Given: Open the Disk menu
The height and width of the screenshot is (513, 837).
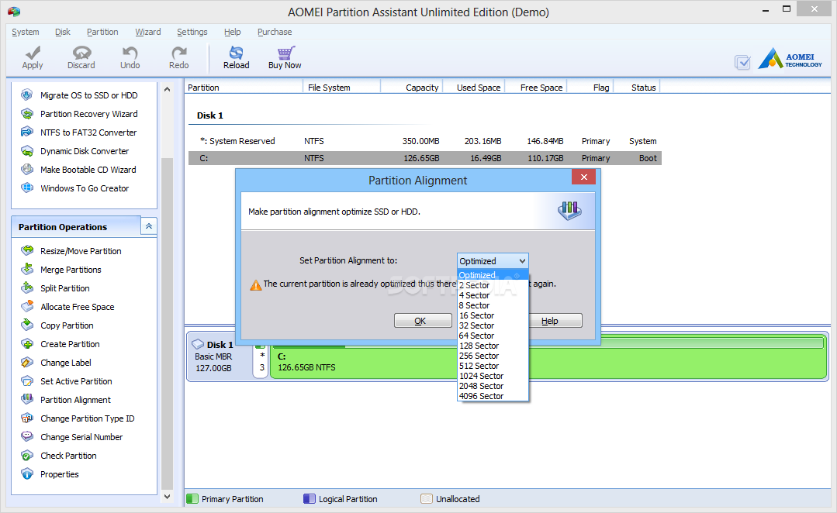Looking at the screenshot, I should [63, 32].
